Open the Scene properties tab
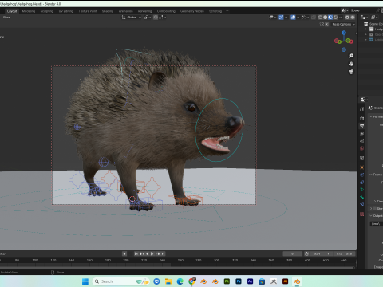This screenshot has height=287, width=383. click(x=362, y=141)
